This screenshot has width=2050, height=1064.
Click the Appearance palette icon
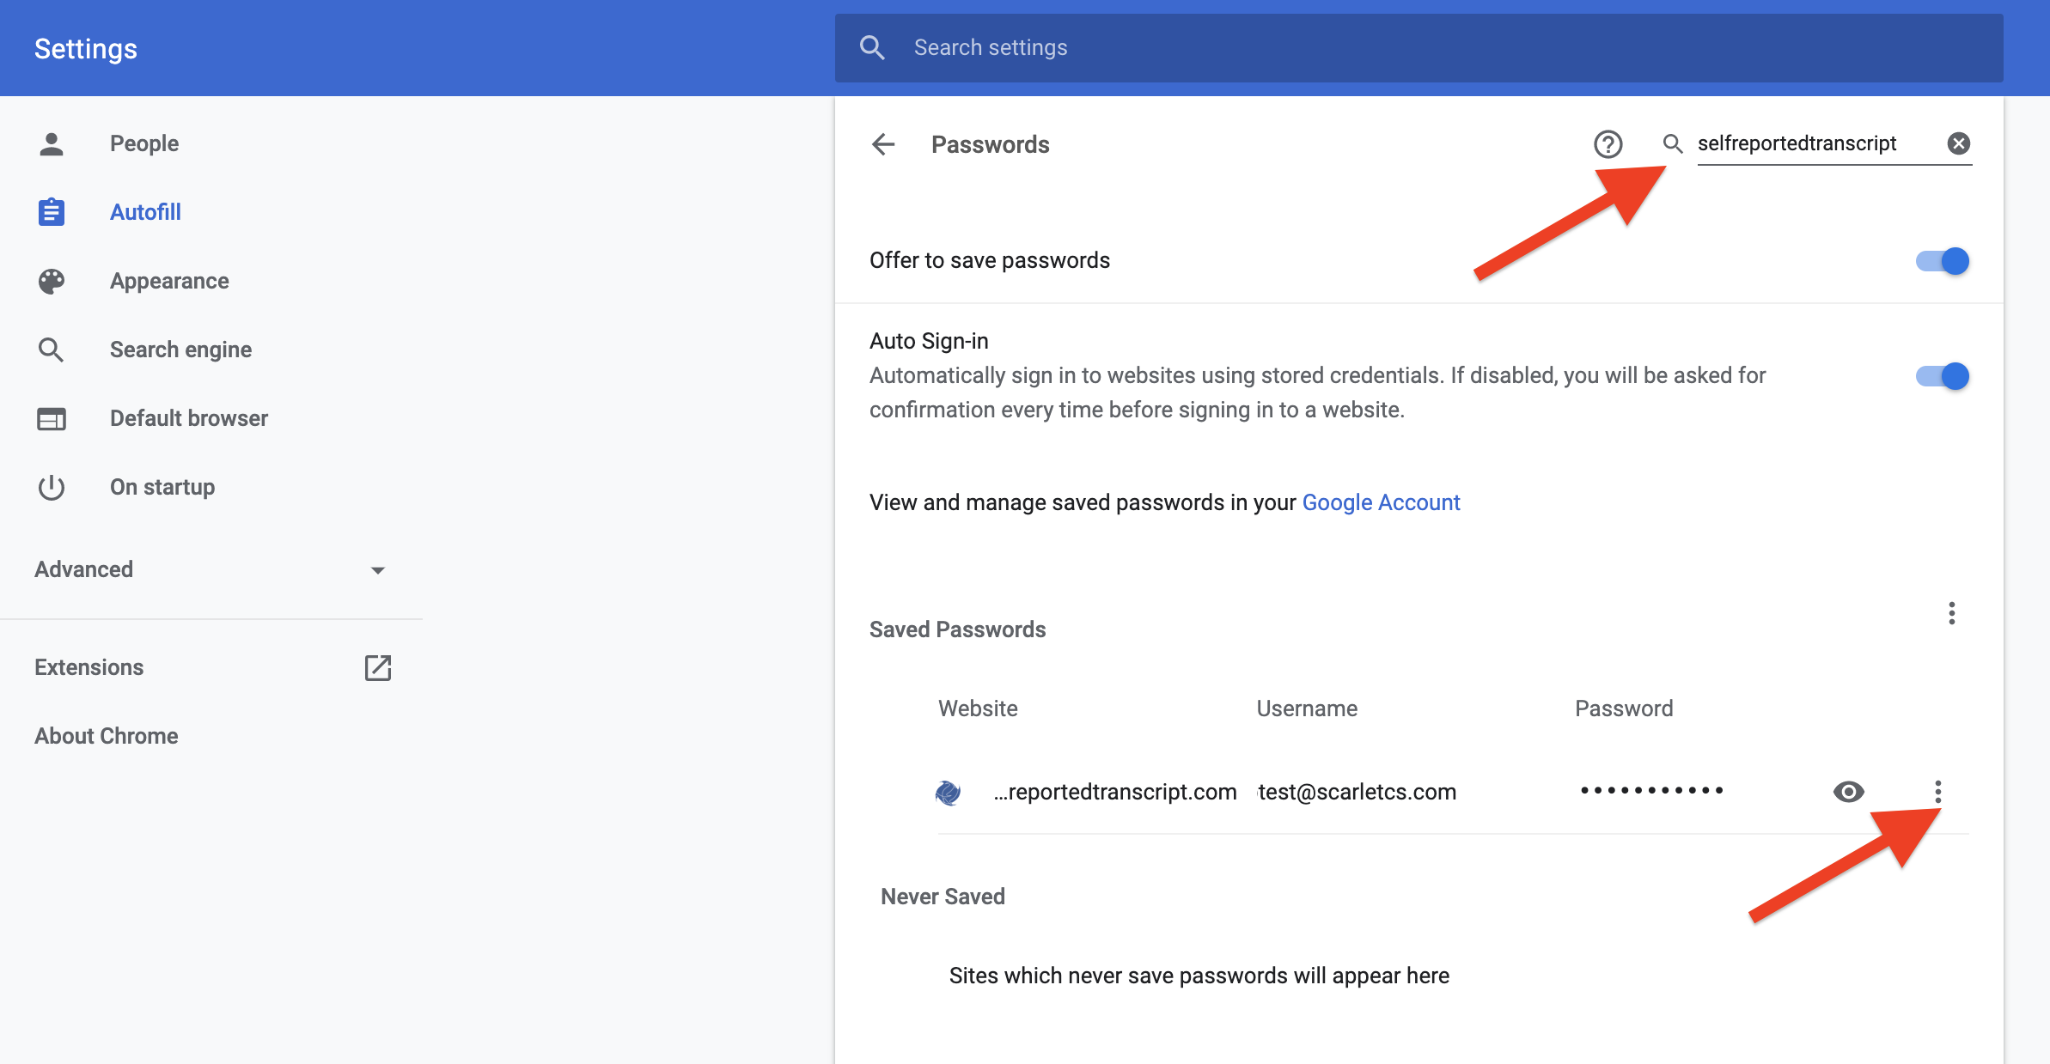(x=52, y=281)
